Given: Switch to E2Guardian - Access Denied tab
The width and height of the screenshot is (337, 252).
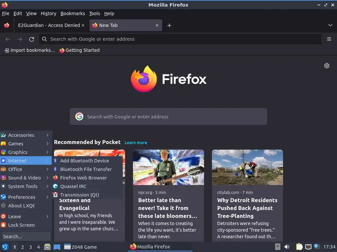Looking at the screenshot, I should [x=49, y=25].
